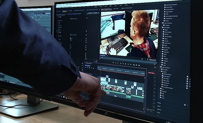Viewport: 203px width, 123px height.
Task: Expand the Wipe folder
Action: point(159,95)
